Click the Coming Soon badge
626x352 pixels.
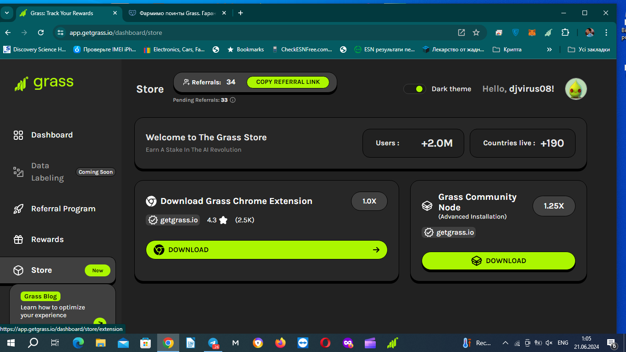coord(95,172)
